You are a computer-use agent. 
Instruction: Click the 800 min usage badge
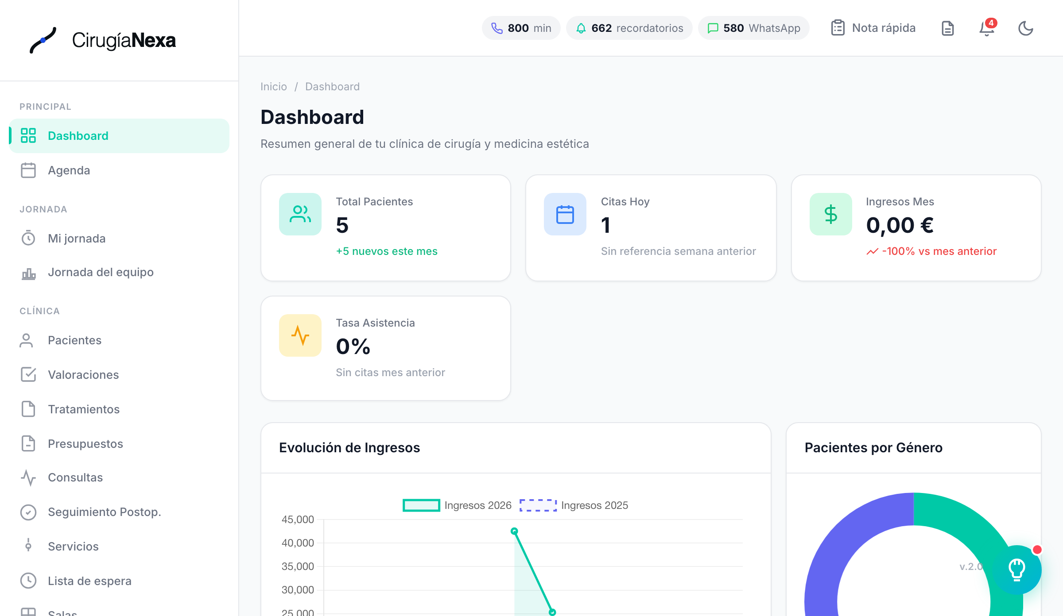521,28
